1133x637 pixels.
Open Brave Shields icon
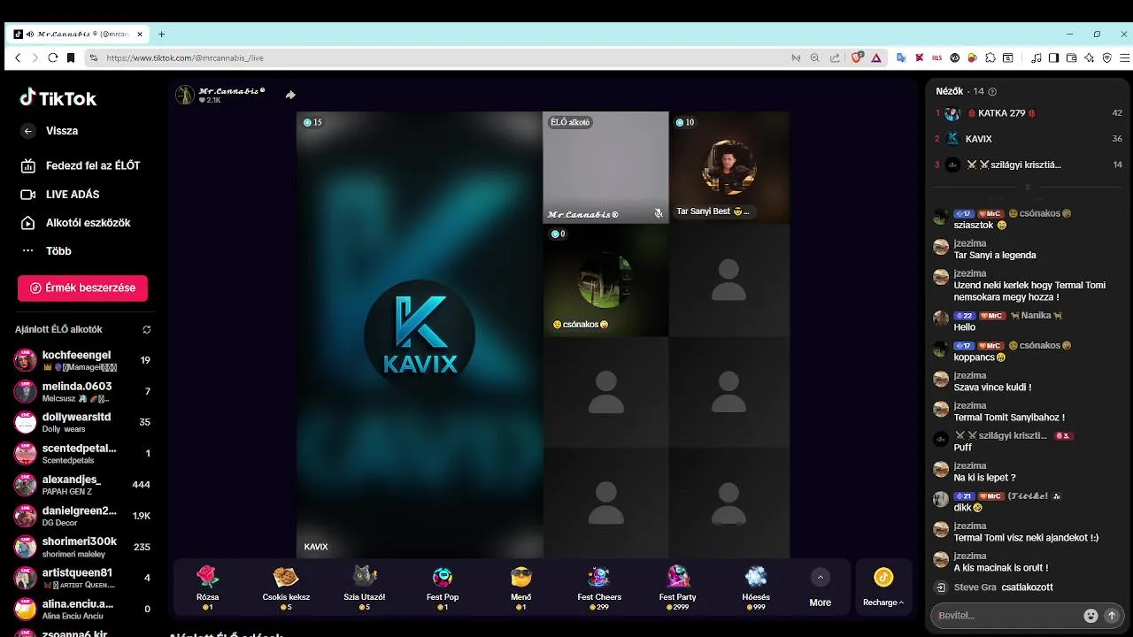(857, 58)
